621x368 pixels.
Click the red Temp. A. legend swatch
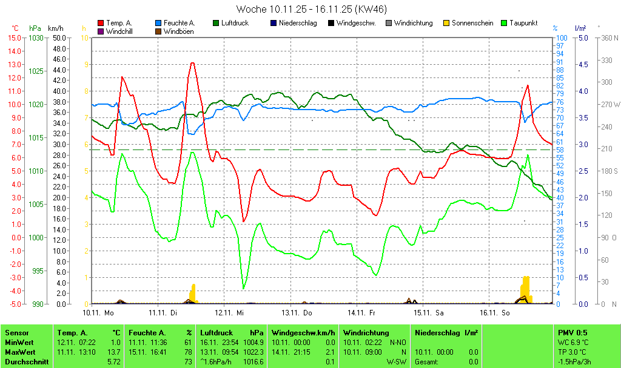[x=101, y=23]
